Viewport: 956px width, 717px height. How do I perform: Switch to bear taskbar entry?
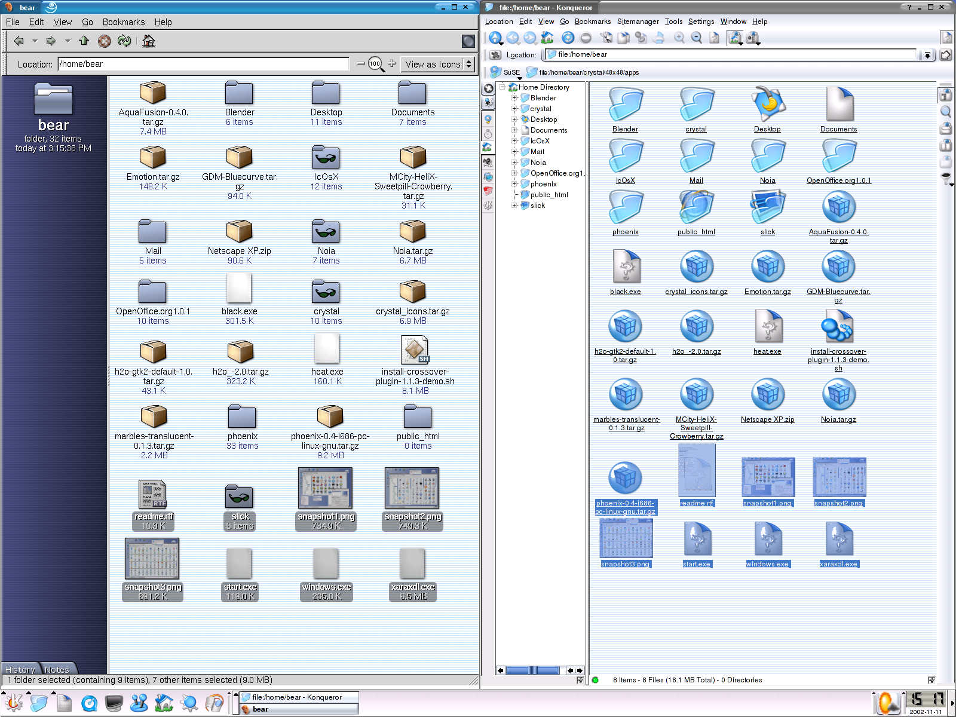pos(299,709)
